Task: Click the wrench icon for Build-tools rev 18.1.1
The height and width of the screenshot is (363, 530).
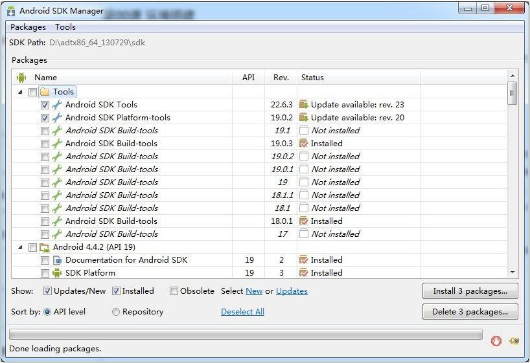Action: [57, 195]
